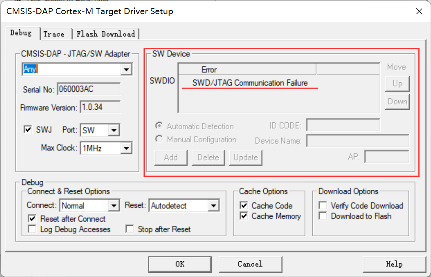Expand the Reset dropdown showing Autodetect
This screenshot has height=277, width=431.
pos(214,205)
